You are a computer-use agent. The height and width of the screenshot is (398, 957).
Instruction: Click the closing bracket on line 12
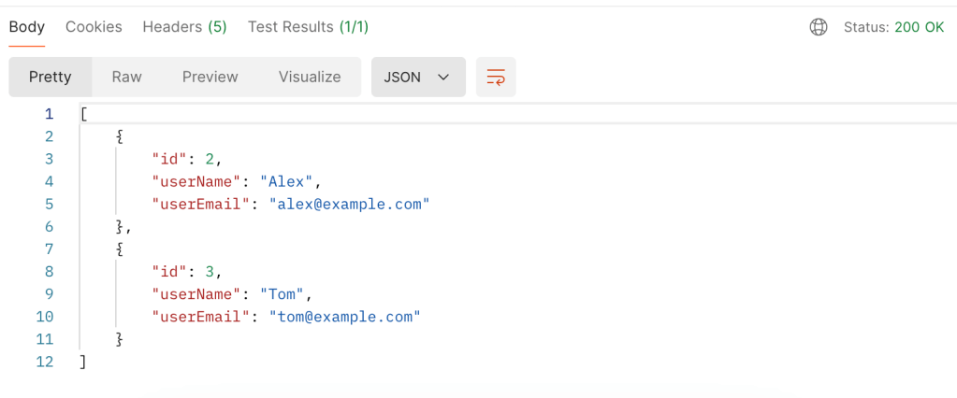83,362
